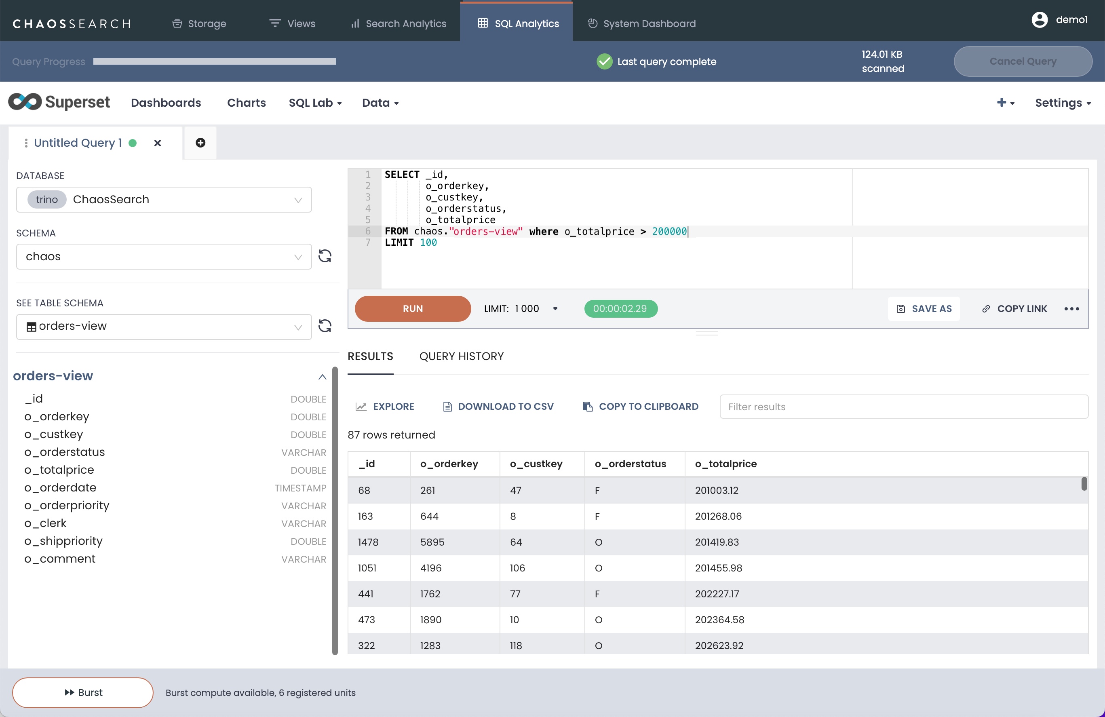Click the results table scrollbar

click(1084, 484)
